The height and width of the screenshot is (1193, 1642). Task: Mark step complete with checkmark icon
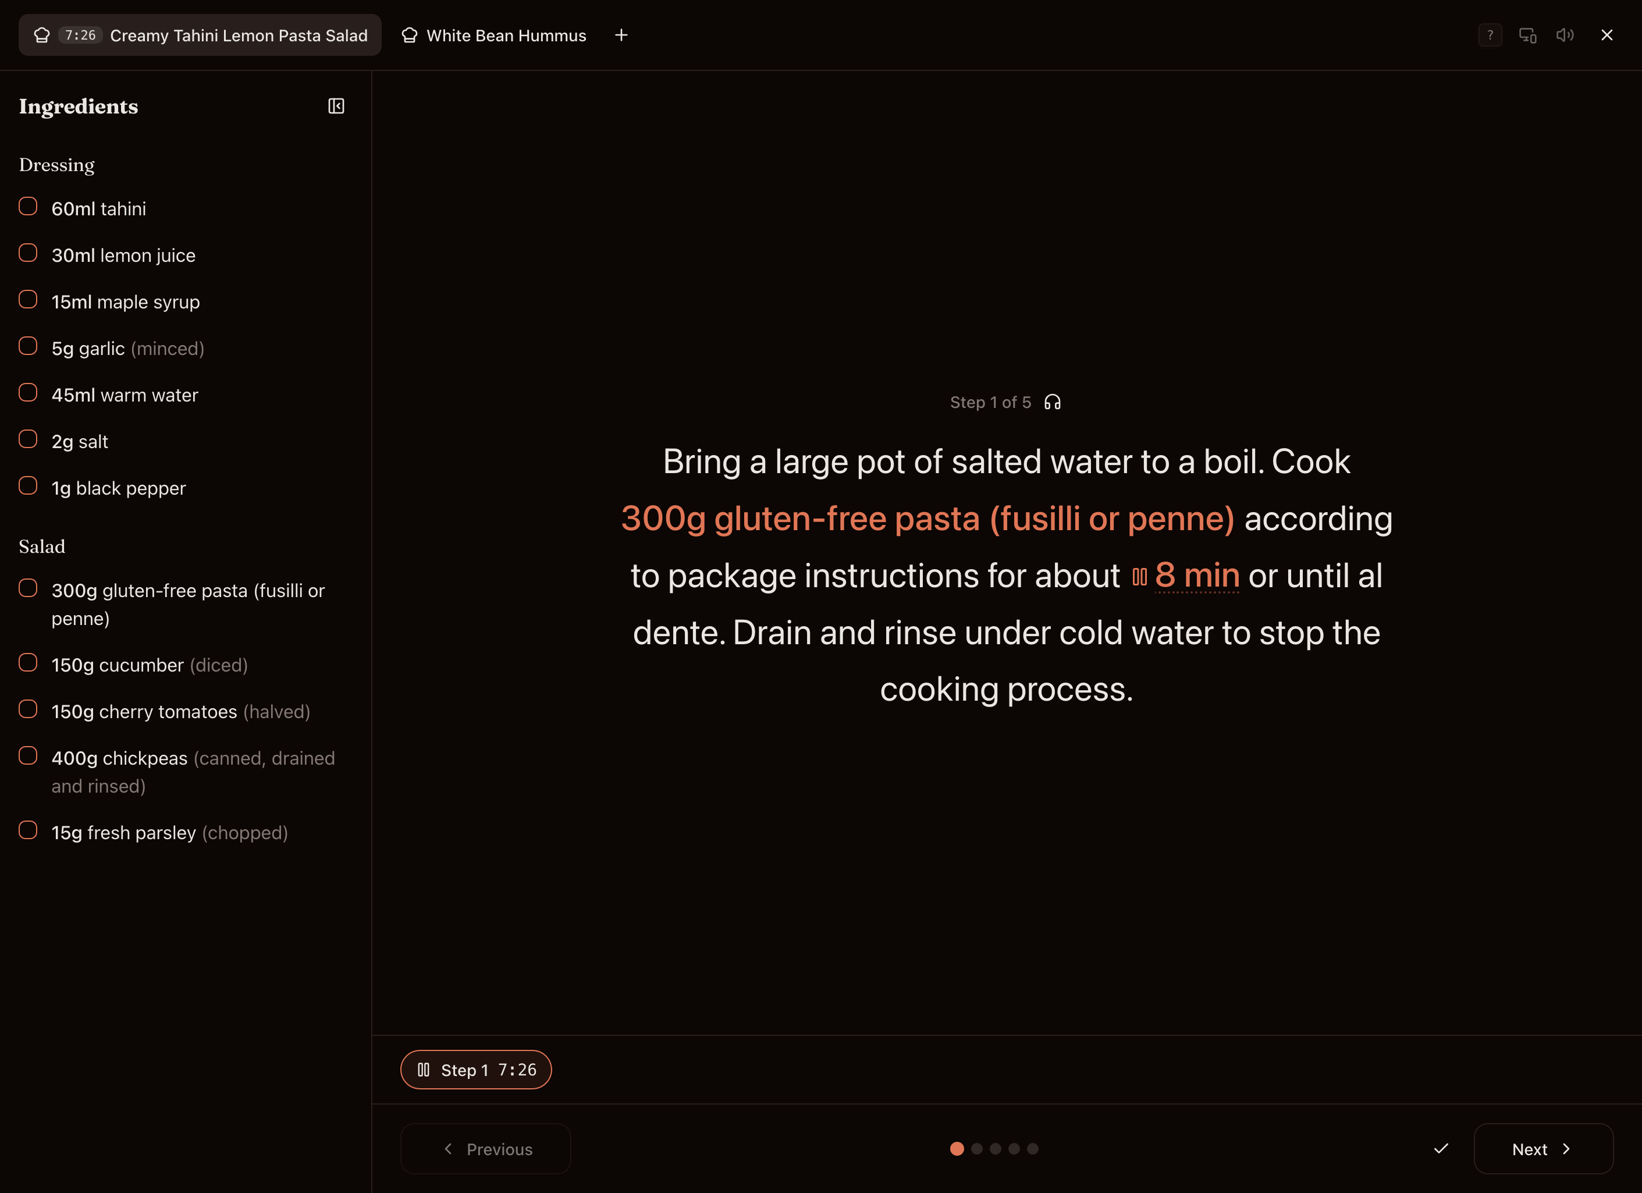click(x=1441, y=1149)
